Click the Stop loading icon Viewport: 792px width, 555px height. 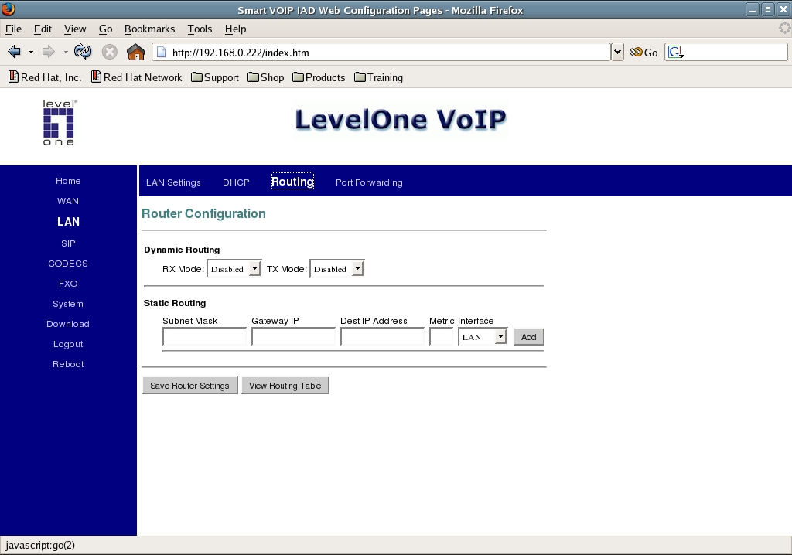pyautogui.click(x=110, y=52)
